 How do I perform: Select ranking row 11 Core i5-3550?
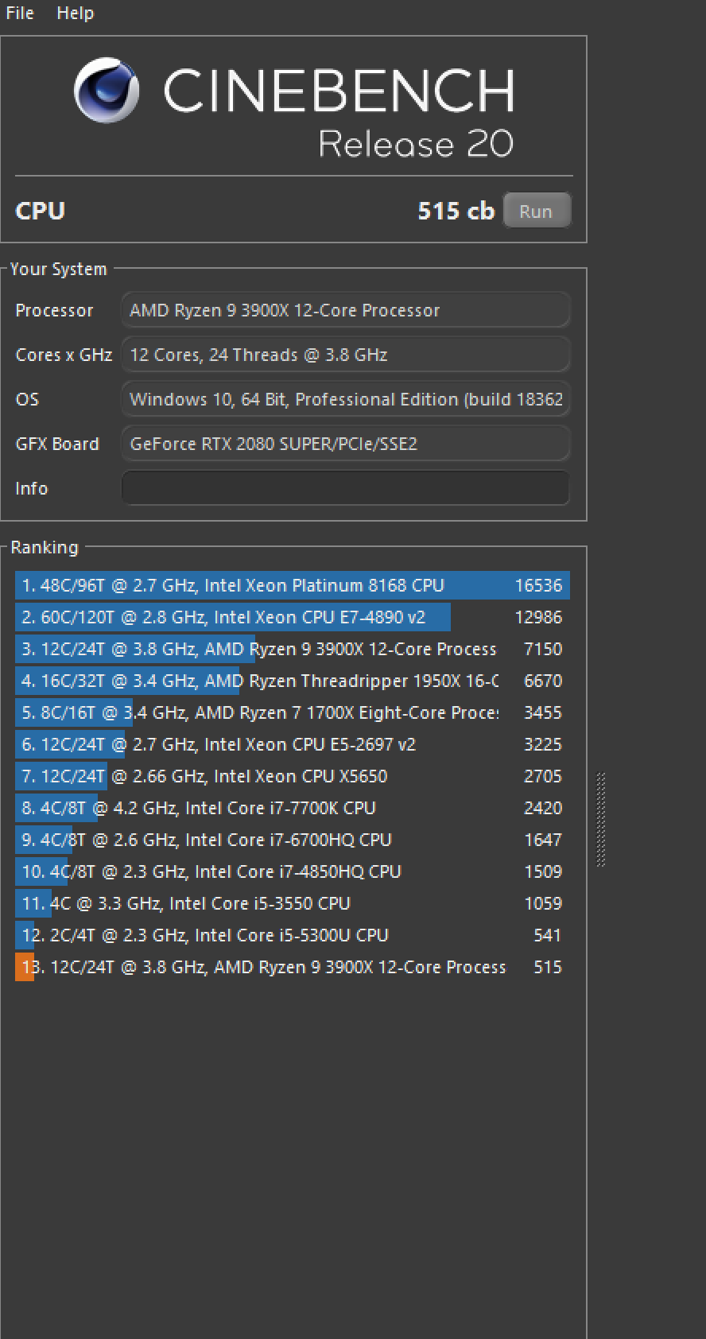293,903
